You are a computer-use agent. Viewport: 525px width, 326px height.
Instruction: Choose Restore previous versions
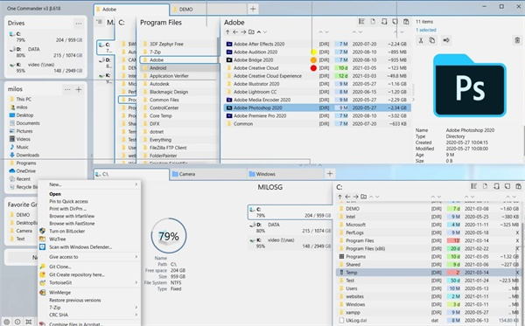[75, 301]
